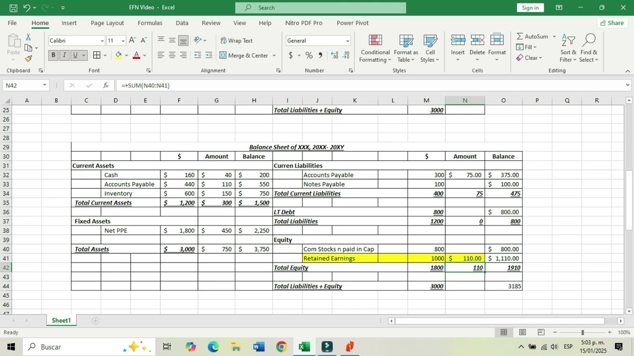
Task: Click Decrease Decimal icon
Action: 346,55
